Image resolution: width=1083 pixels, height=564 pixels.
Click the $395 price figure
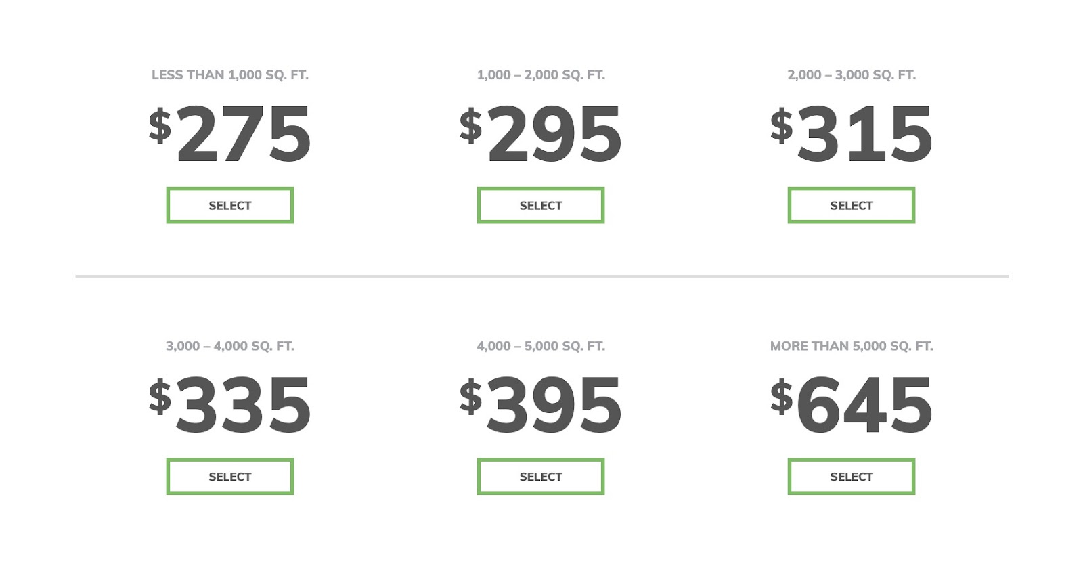coord(541,405)
